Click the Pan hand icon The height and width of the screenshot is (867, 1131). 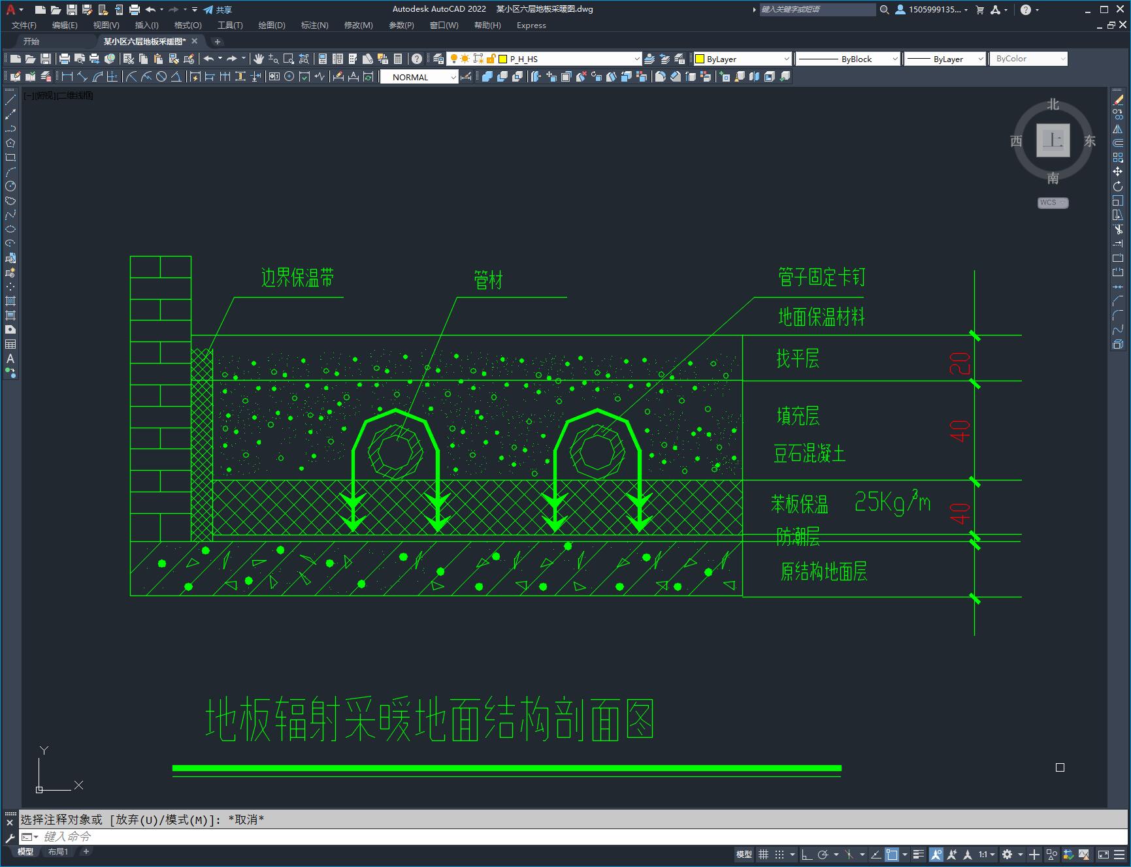tap(259, 59)
